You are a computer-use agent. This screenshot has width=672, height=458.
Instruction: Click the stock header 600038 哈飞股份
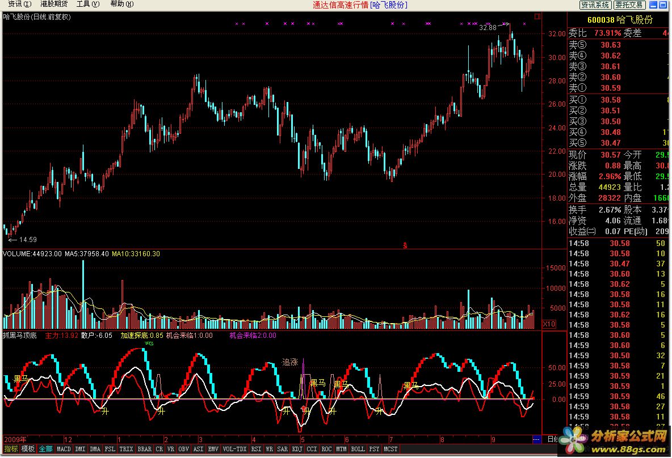click(620, 20)
